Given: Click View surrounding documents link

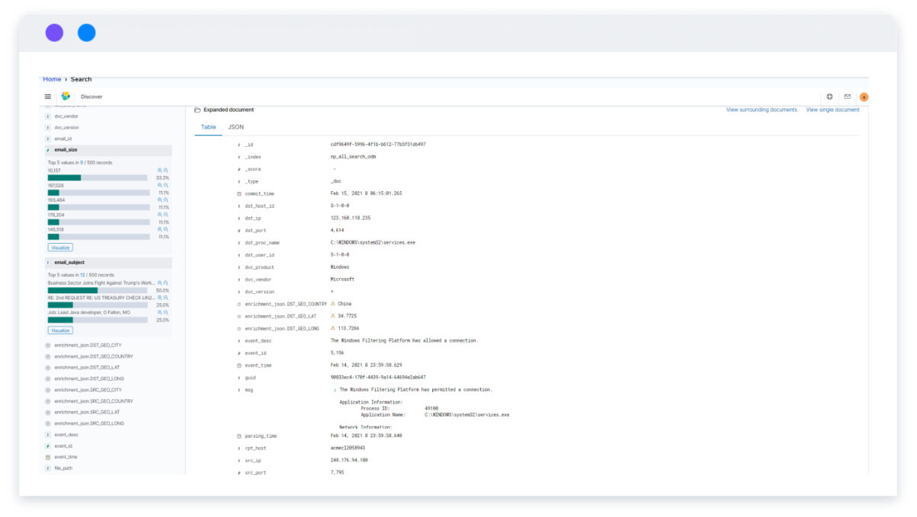Looking at the screenshot, I should click(x=761, y=110).
